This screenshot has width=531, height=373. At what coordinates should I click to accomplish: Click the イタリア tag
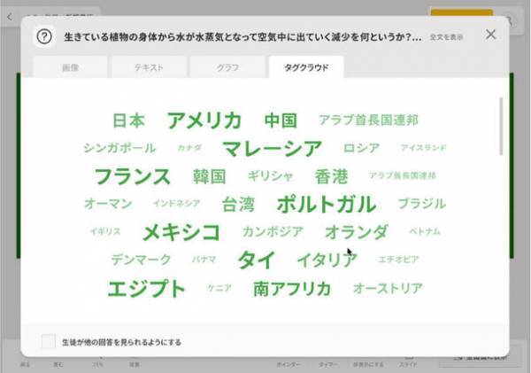tap(327, 260)
